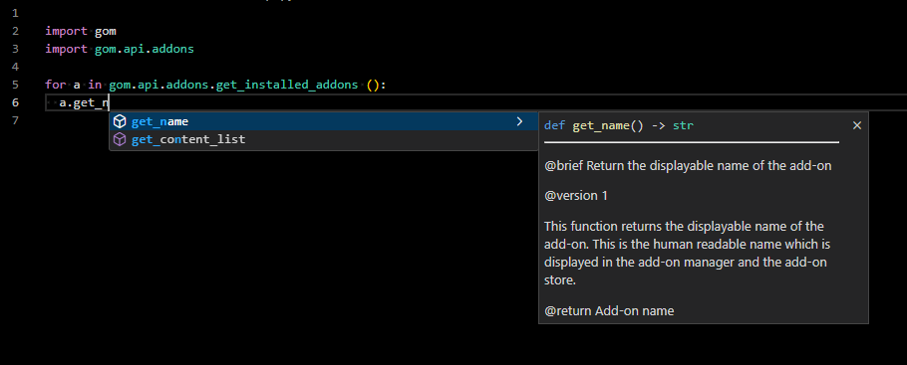Click line number 3 in the gutter
Screen dimensions: 907x365
click(x=15, y=49)
